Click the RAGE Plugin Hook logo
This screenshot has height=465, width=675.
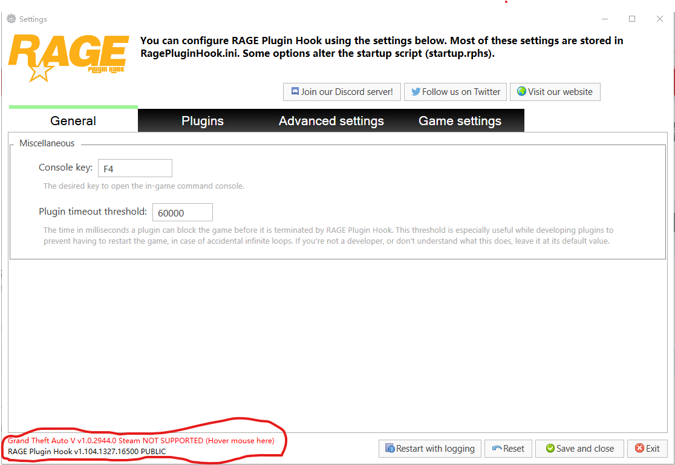click(68, 57)
